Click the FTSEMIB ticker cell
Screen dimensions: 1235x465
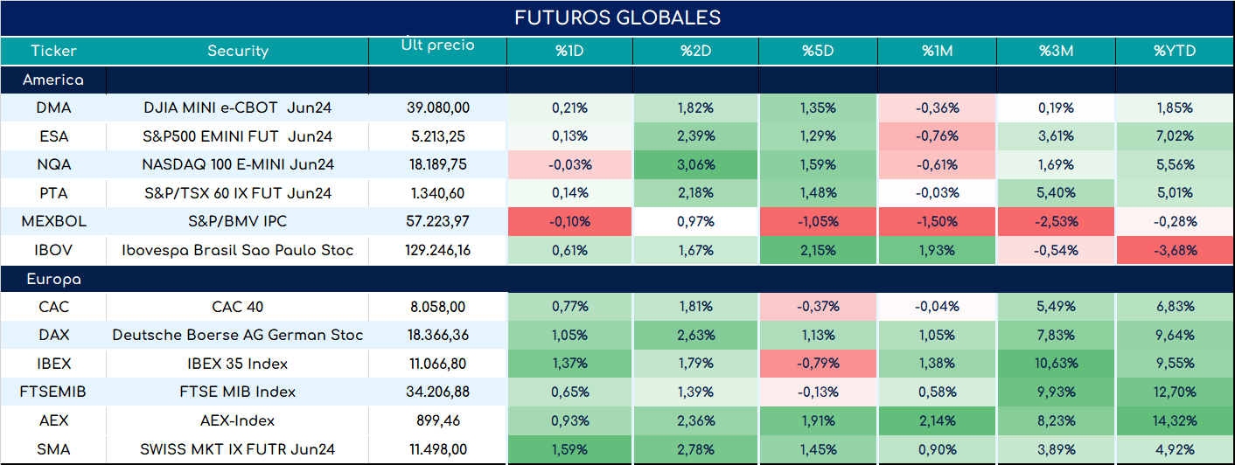(53, 392)
